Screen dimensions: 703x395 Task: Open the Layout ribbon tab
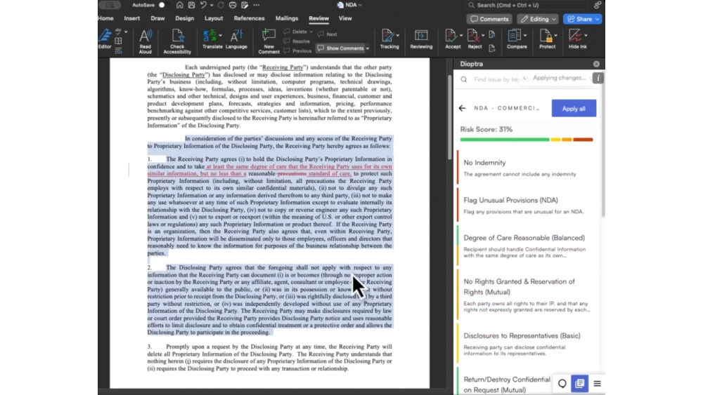pyautogui.click(x=214, y=18)
